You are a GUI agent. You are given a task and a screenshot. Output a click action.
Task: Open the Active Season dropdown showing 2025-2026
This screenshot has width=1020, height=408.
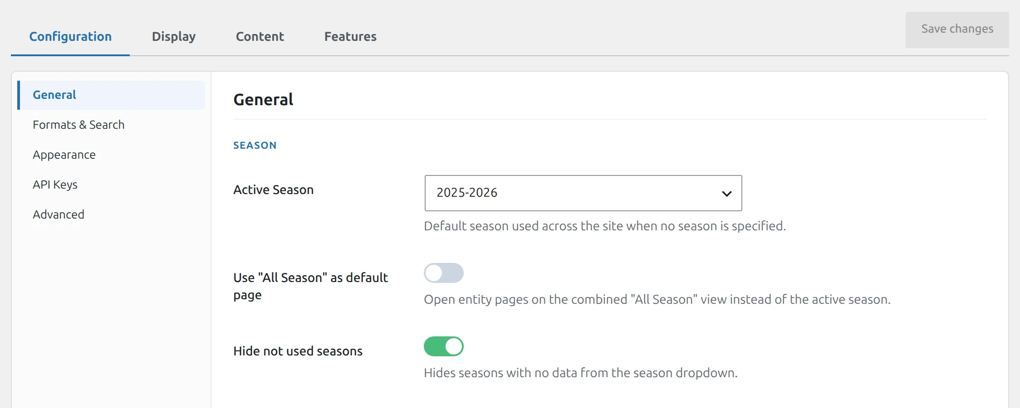pos(583,193)
